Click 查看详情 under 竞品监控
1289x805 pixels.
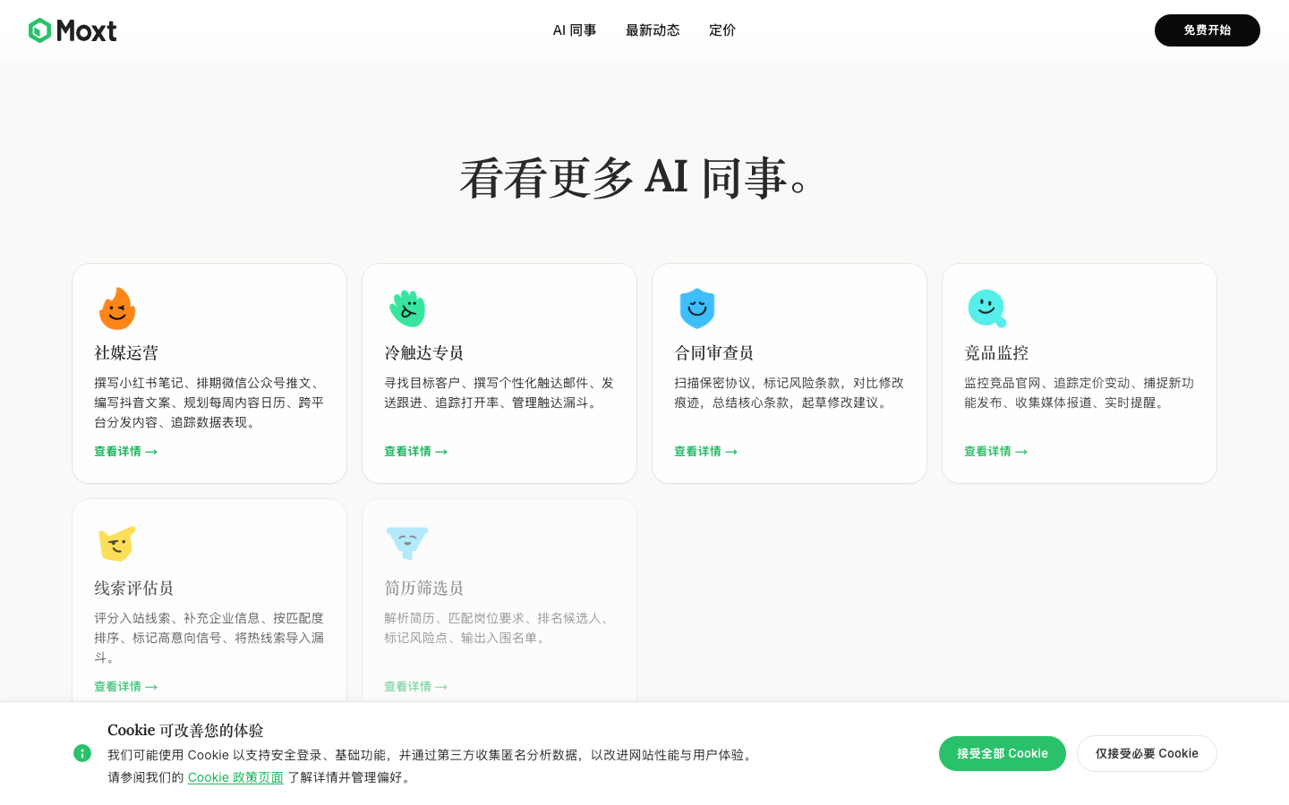[x=996, y=452]
